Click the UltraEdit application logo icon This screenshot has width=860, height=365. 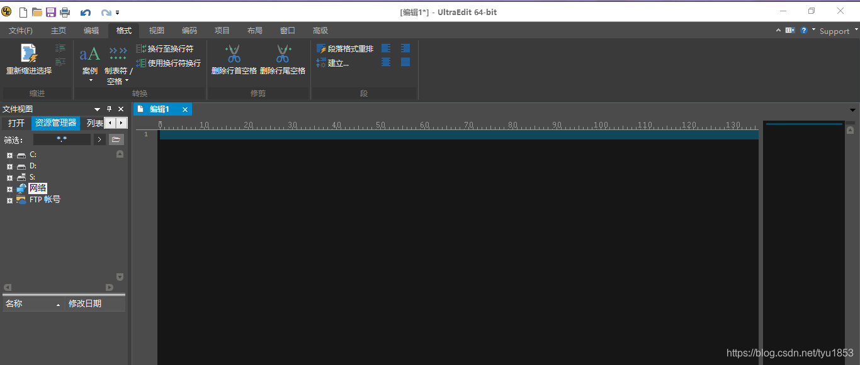tap(7, 12)
